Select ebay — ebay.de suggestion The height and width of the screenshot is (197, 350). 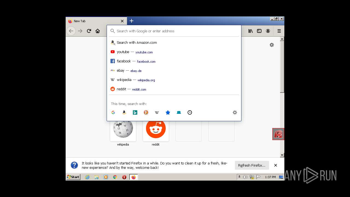tap(174, 70)
